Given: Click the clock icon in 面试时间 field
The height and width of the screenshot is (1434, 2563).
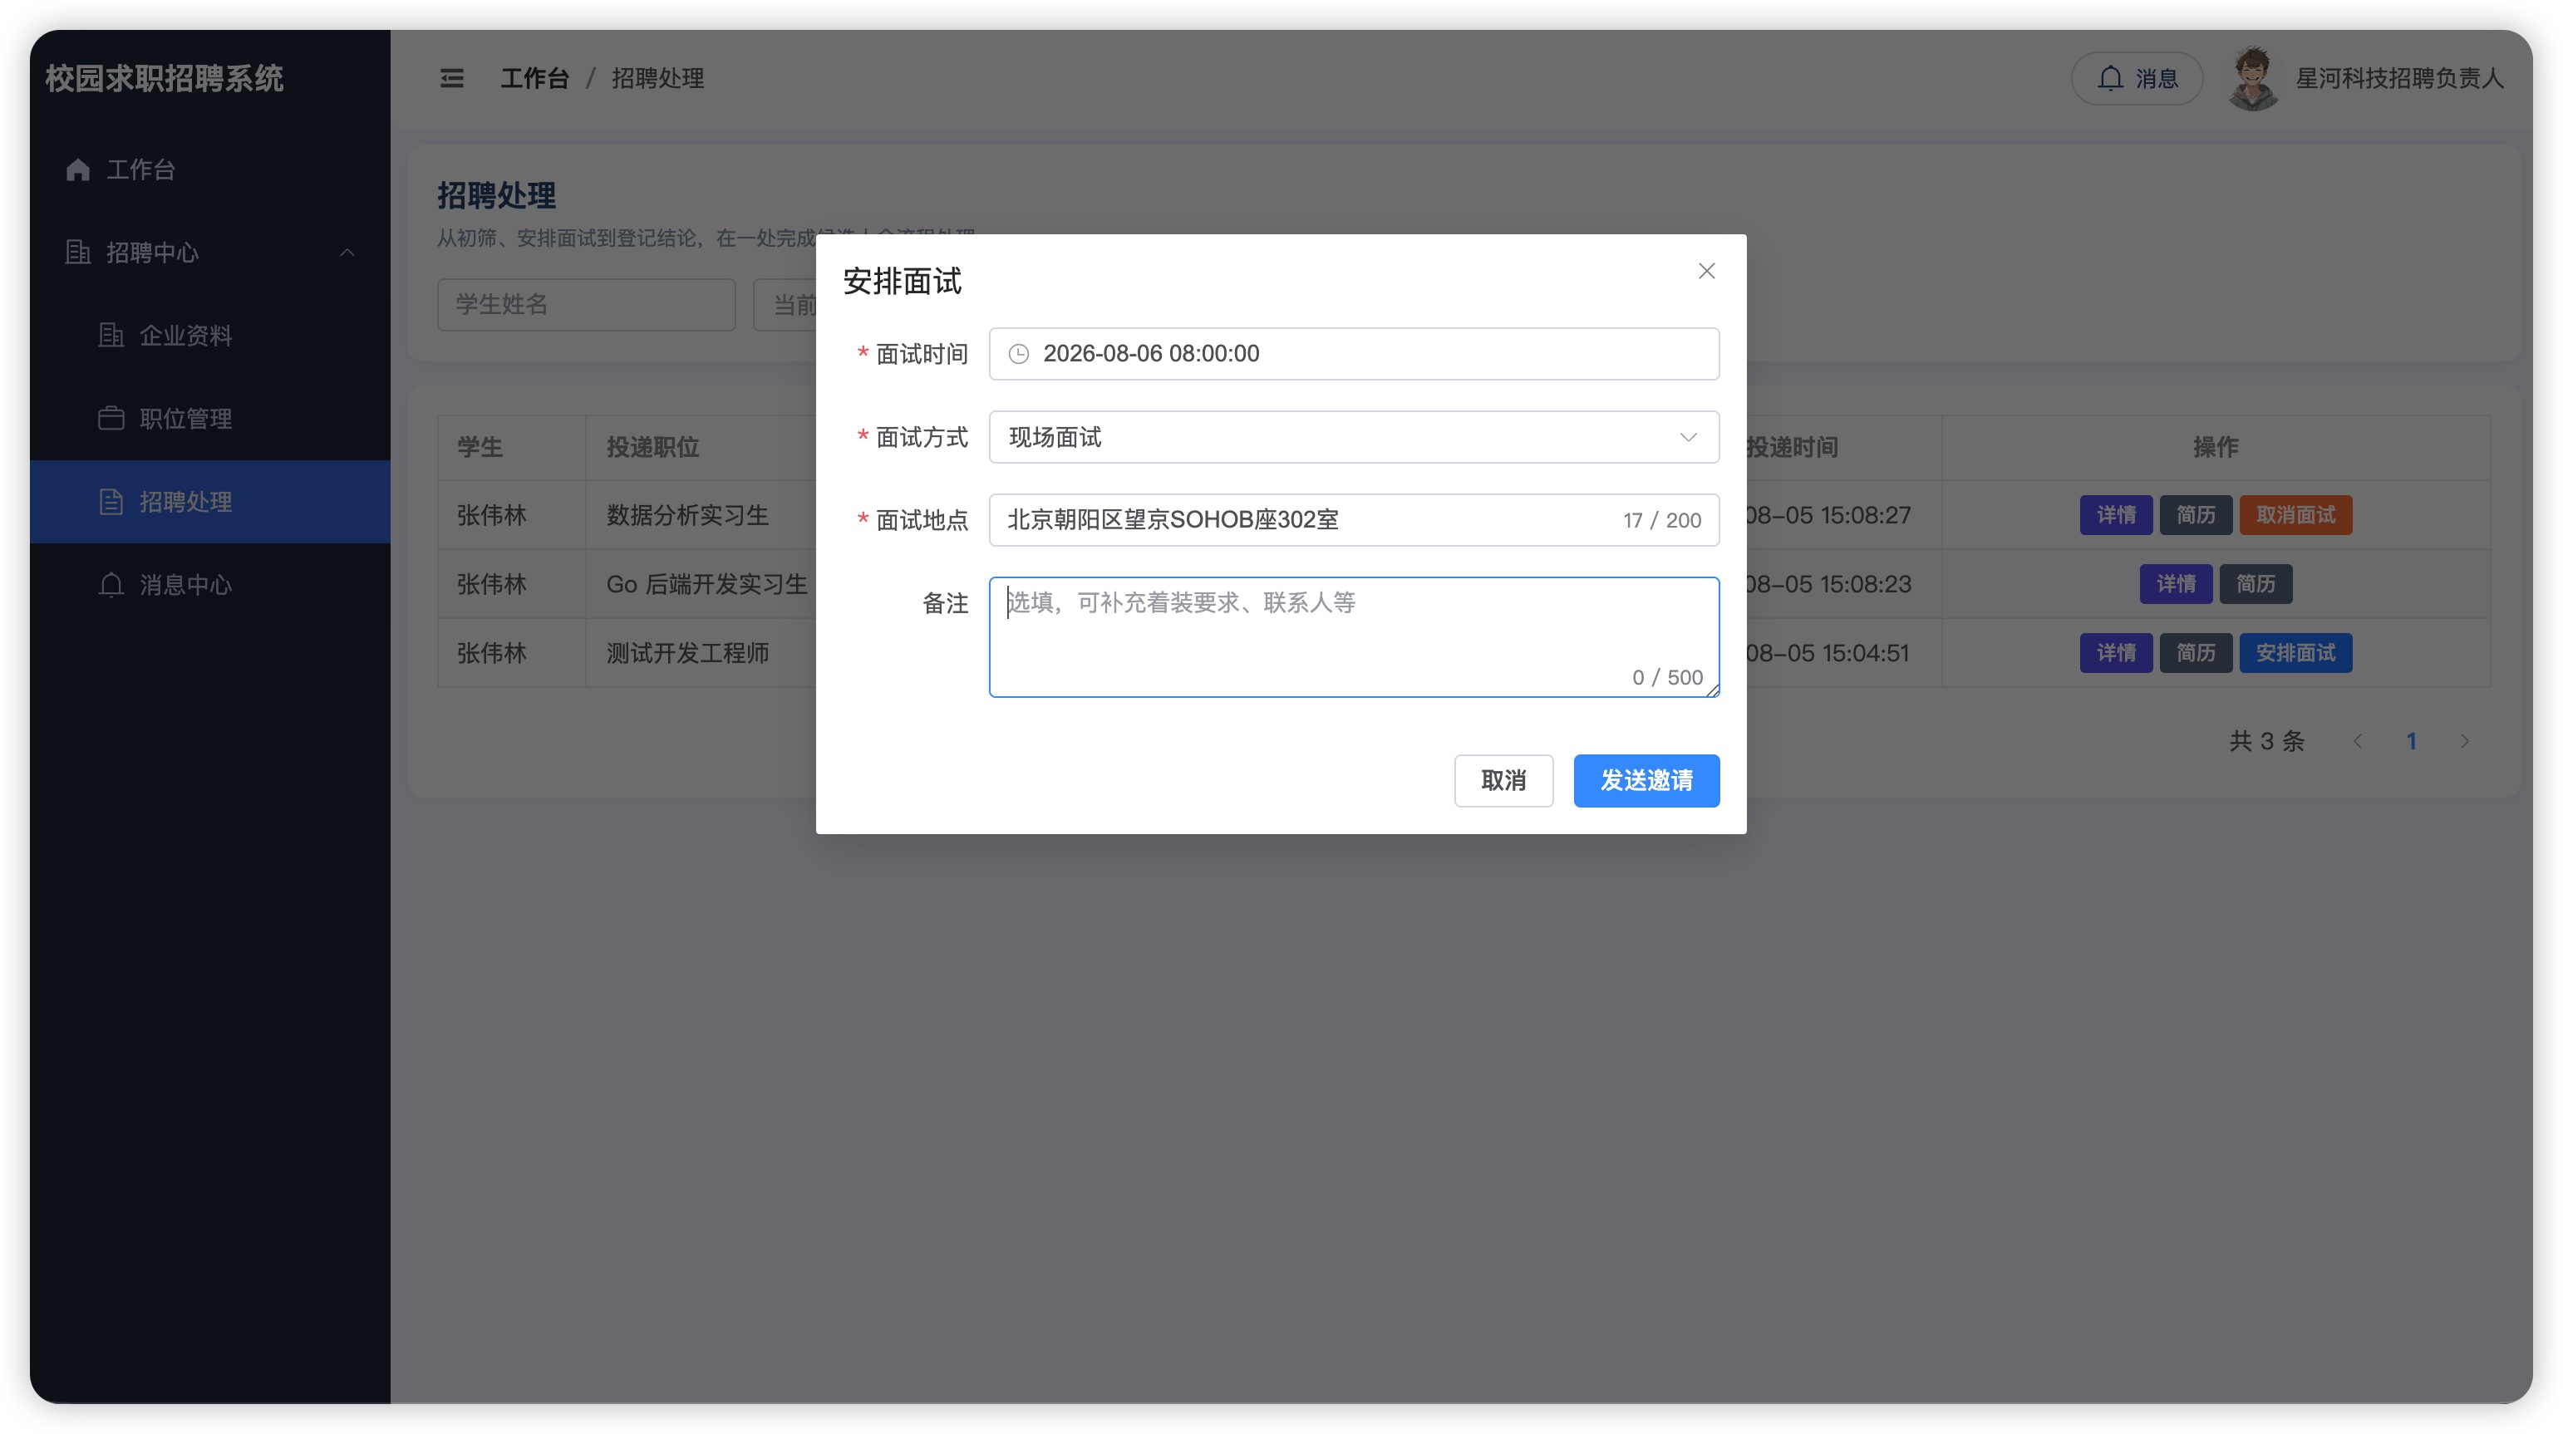Looking at the screenshot, I should pyautogui.click(x=1019, y=354).
